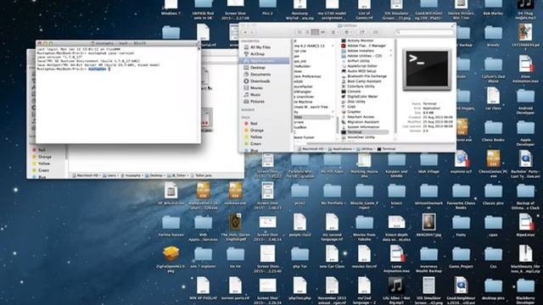
Task: Go forward in the Utilities Finder window
Action: [253, 32]
